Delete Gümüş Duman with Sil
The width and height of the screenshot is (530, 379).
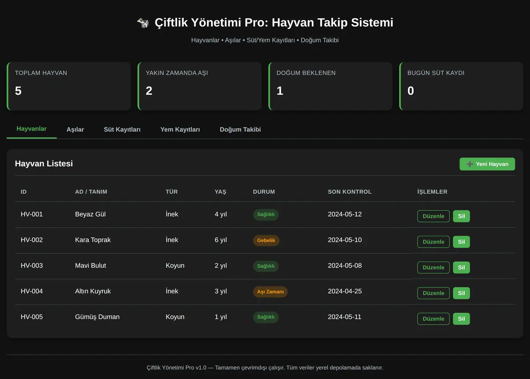click(461, 319)
